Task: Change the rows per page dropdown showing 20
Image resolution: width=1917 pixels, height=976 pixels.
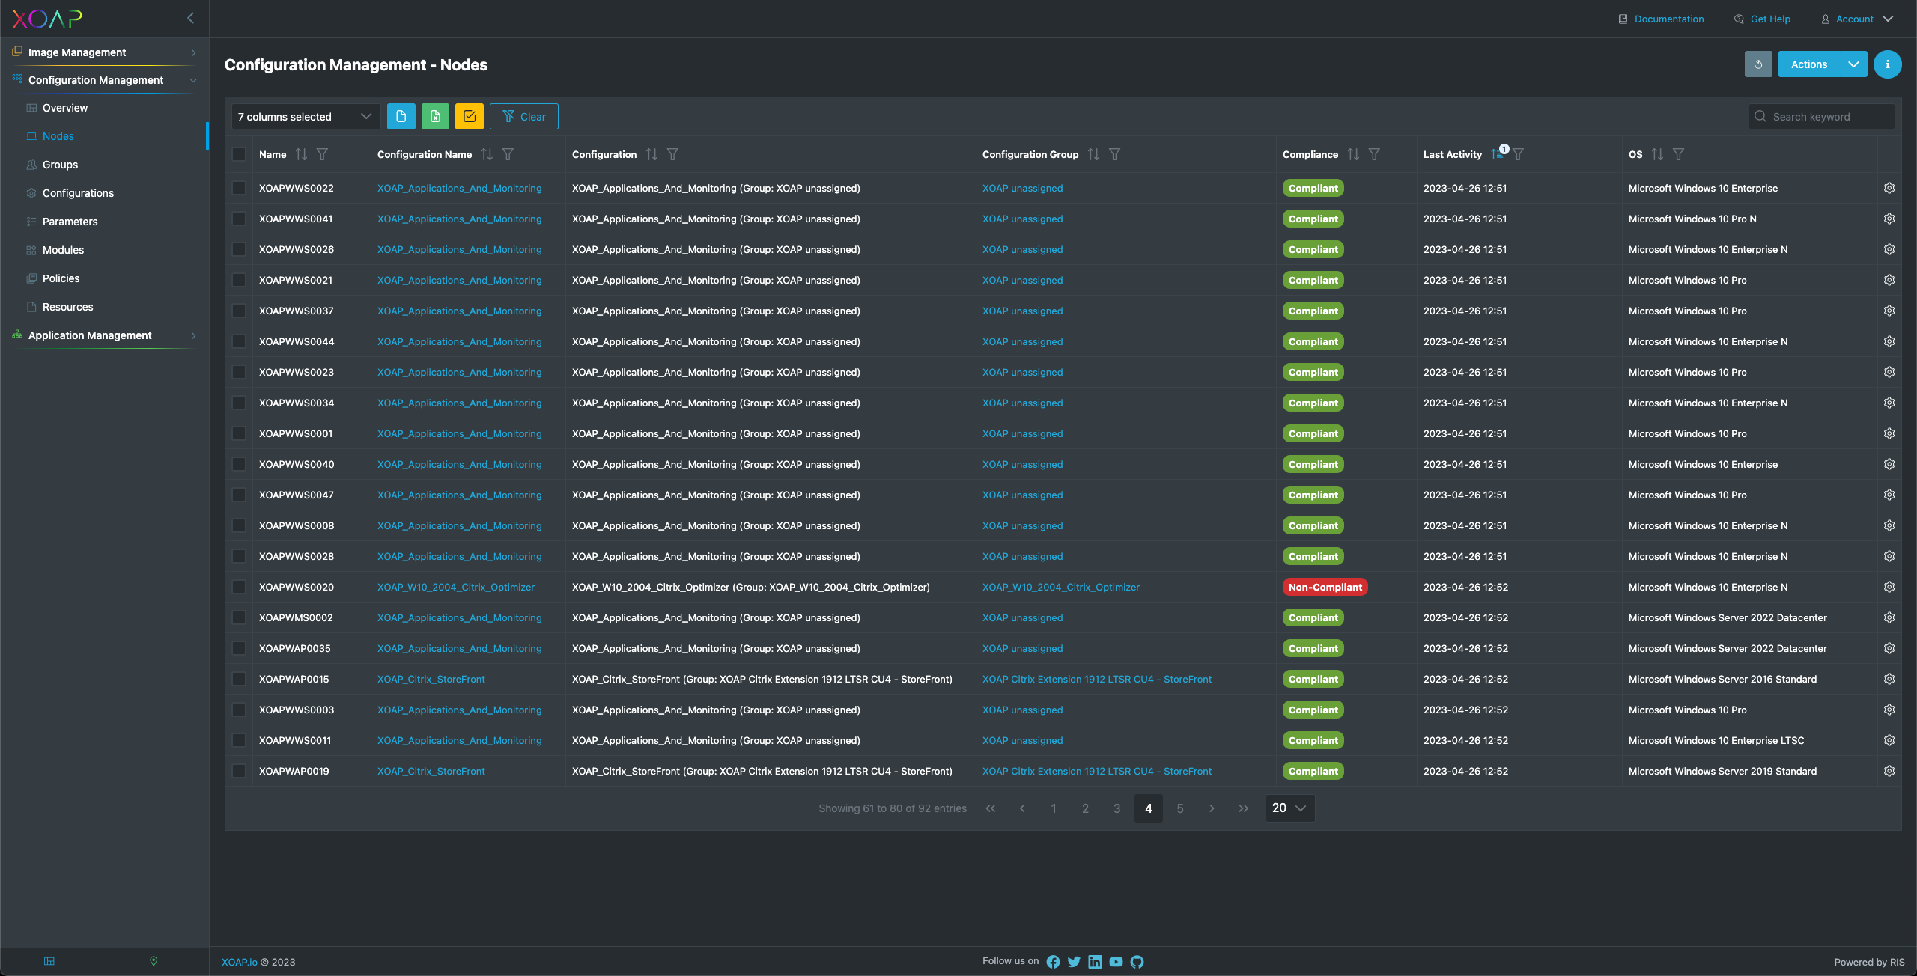Action: click(x=1289, y=808)
